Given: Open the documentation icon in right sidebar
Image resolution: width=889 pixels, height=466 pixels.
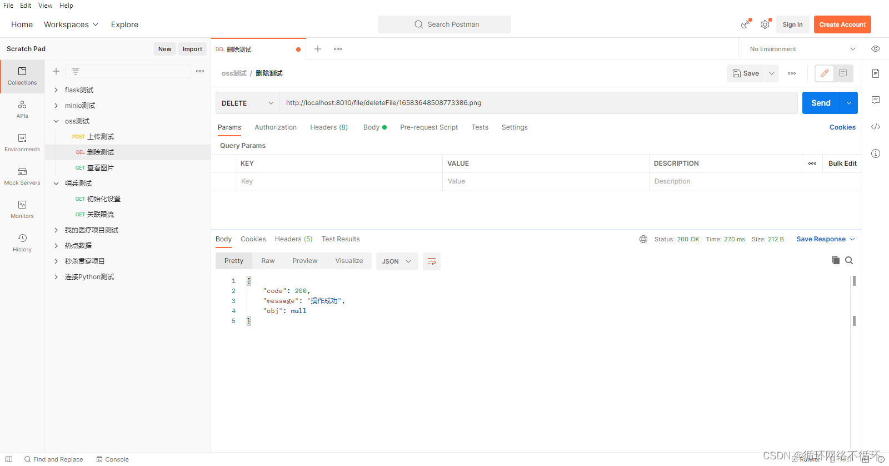Looking at the screenshot, I should point(876,73).
